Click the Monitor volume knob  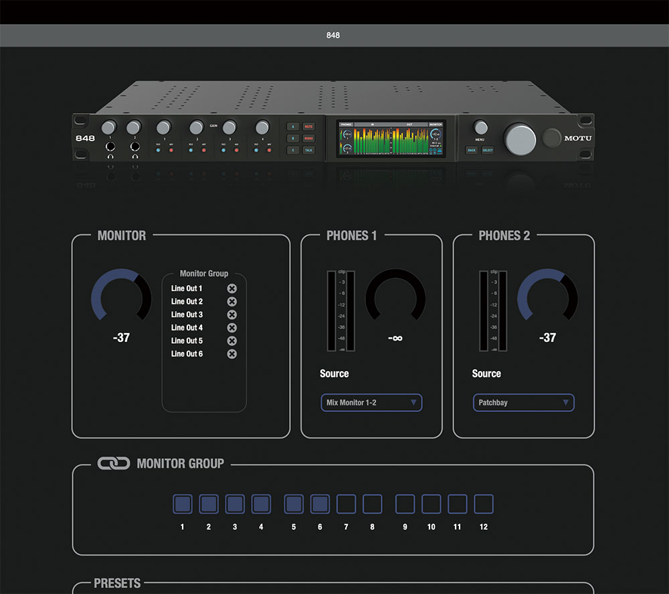coord(121,296)
